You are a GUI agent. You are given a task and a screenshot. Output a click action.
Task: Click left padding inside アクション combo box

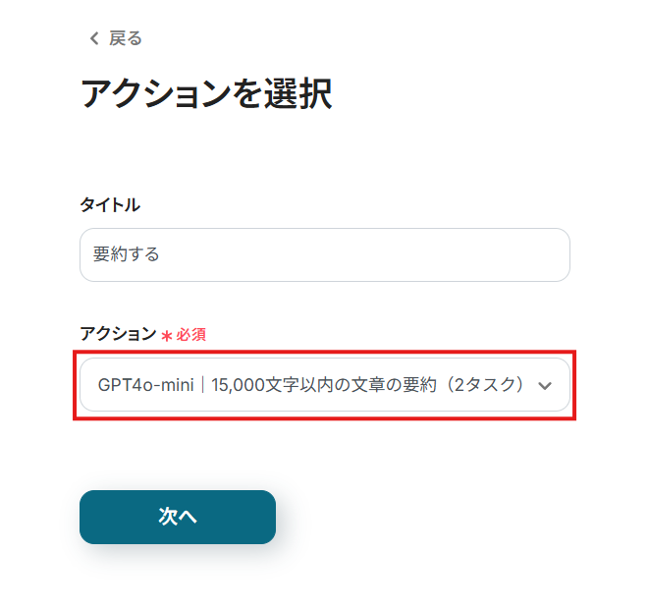[x=88, y=385]
